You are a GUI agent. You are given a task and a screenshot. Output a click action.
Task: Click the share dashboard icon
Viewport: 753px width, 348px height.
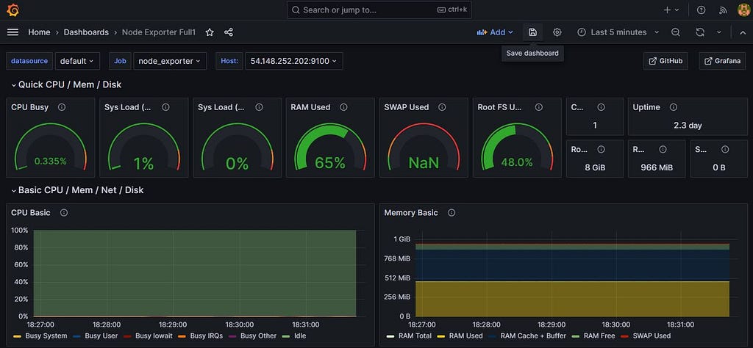[229, 32]
